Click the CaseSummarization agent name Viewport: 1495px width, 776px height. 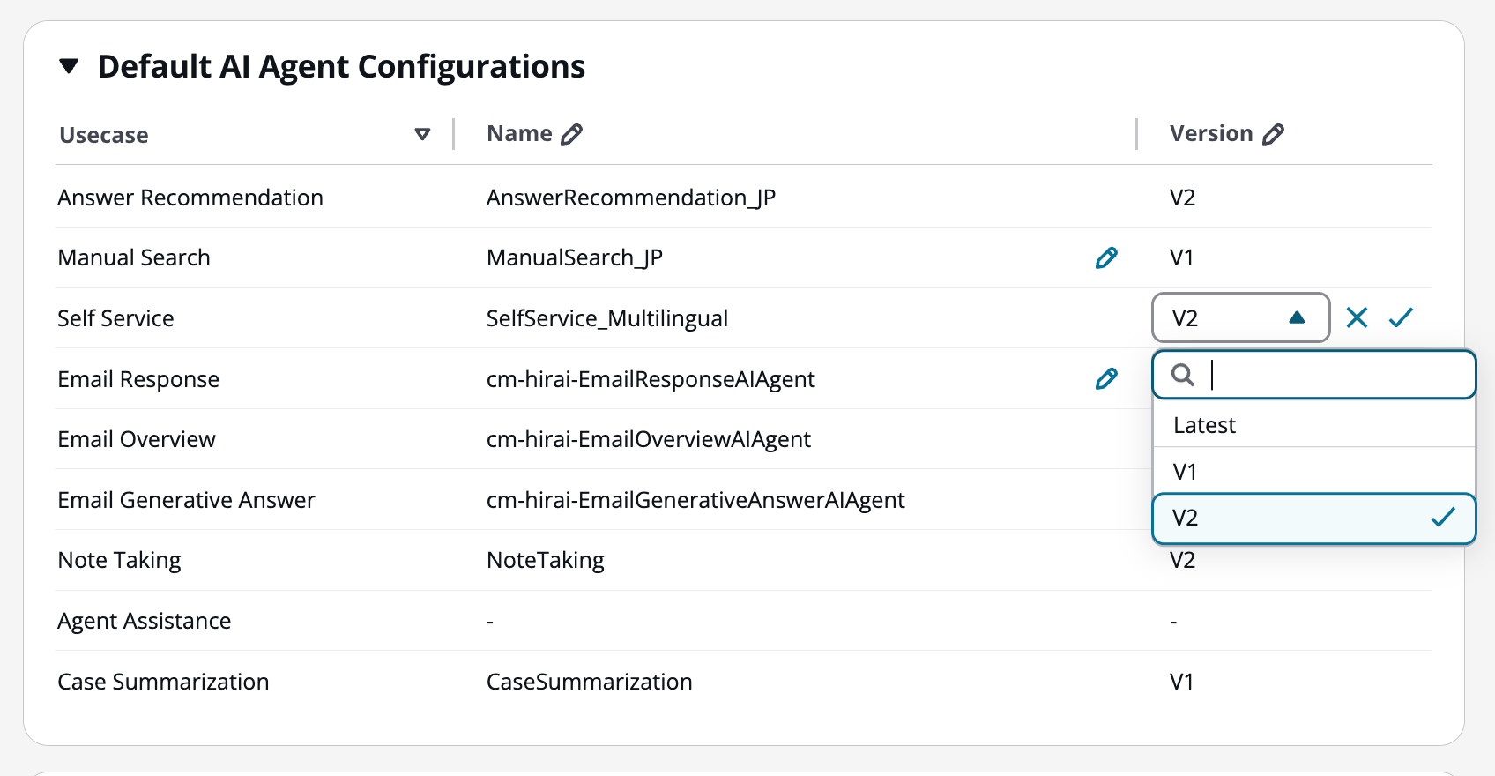click(x=589, y=682)
